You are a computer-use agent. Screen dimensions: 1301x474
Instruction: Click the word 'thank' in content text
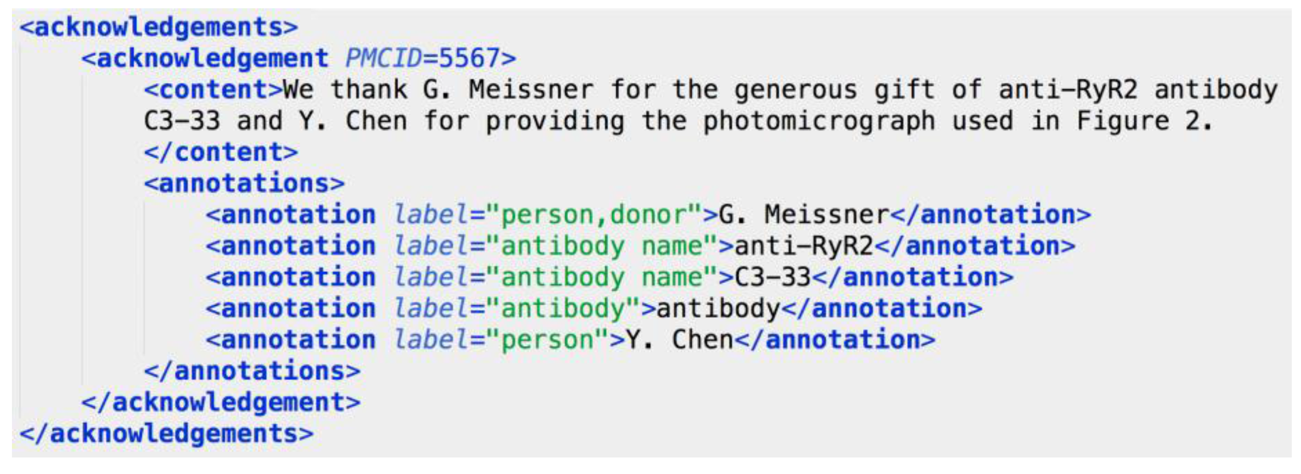click(x=368, y=90)
